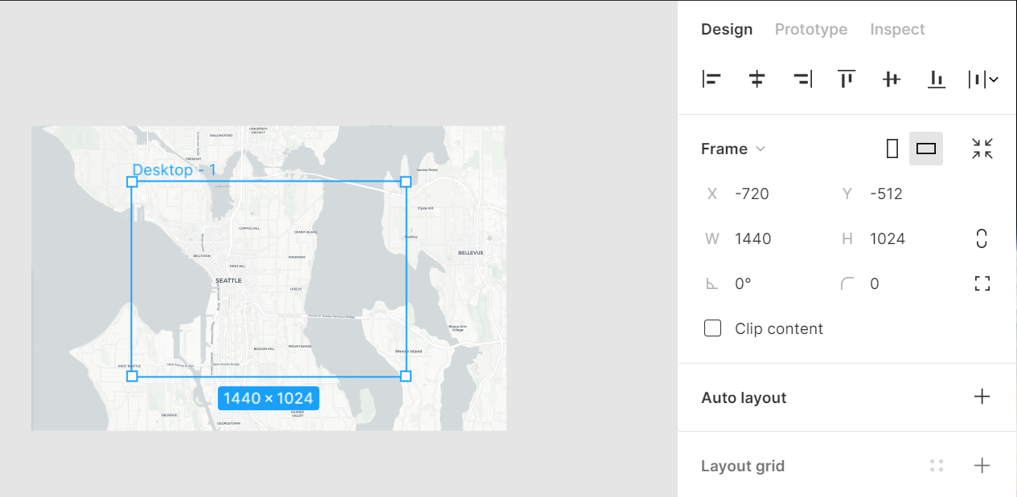Select landscape orientation for frame
1017x497 pixels.
[x=926, y=149]
